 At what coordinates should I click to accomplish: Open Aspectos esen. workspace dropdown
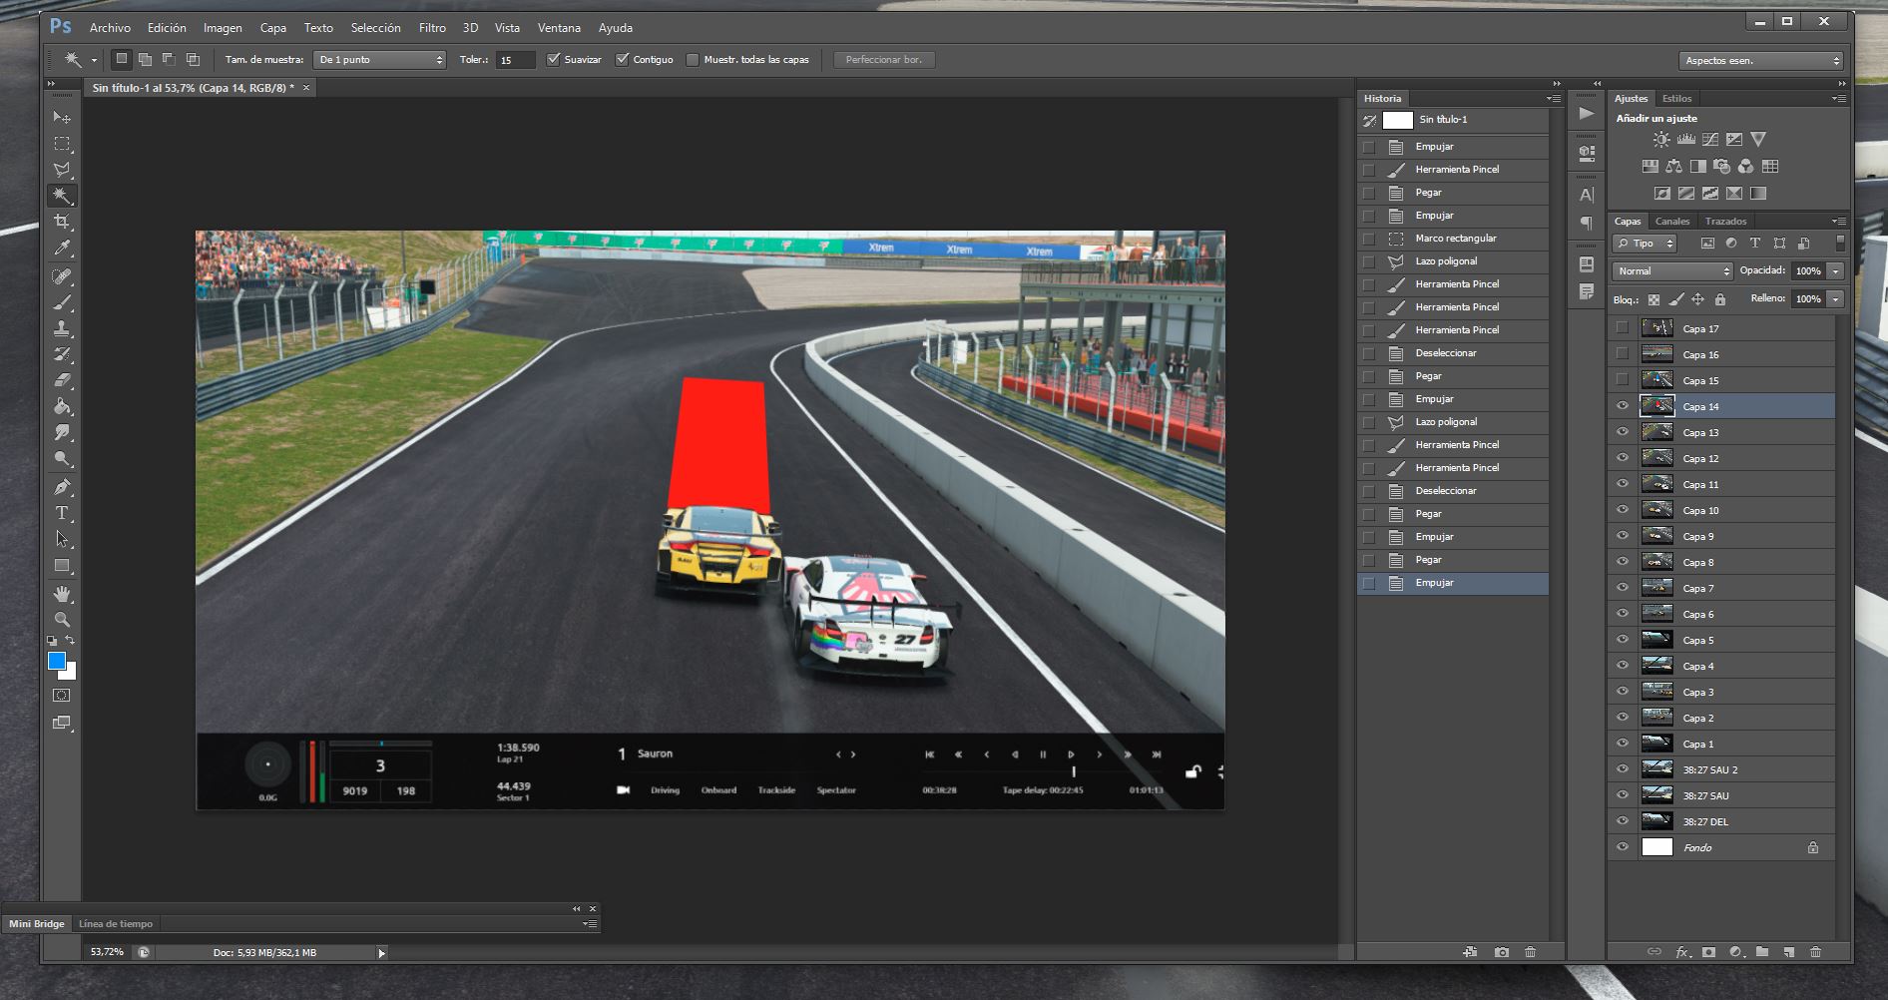(x=1761, y=61)
